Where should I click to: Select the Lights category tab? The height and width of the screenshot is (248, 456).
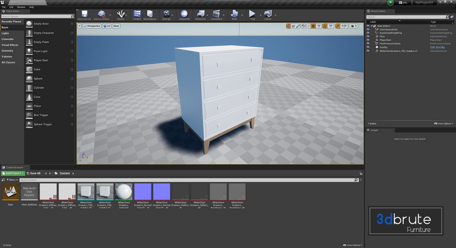(5, 33)
